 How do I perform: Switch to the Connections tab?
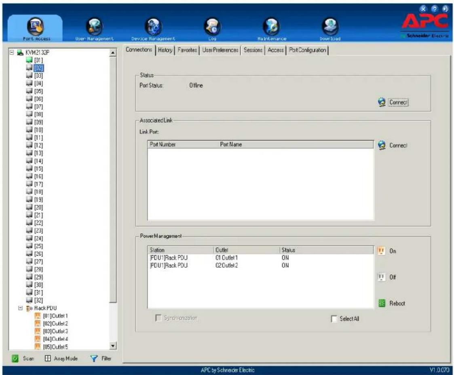tap(139, 50)
